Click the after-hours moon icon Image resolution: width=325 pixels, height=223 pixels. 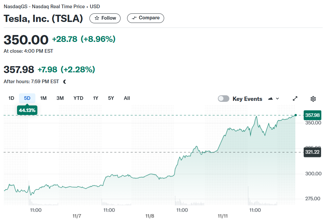65,82
